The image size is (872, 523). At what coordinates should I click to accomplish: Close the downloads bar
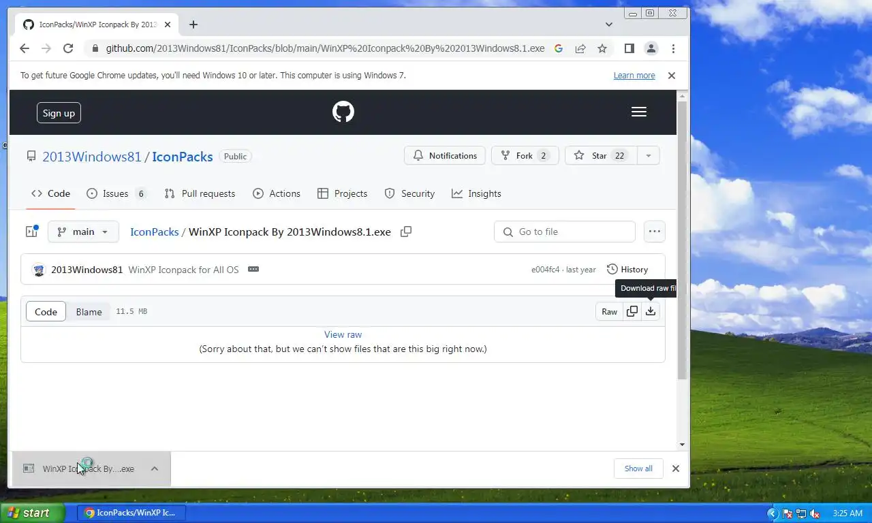(x=676, y=469)
